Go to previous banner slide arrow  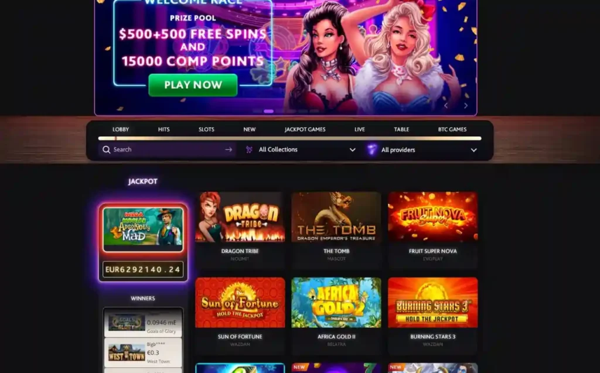click(446, 105)
